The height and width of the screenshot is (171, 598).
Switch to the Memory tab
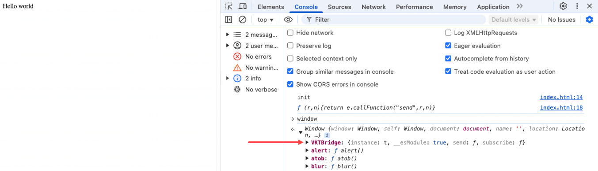pos(455,7)
